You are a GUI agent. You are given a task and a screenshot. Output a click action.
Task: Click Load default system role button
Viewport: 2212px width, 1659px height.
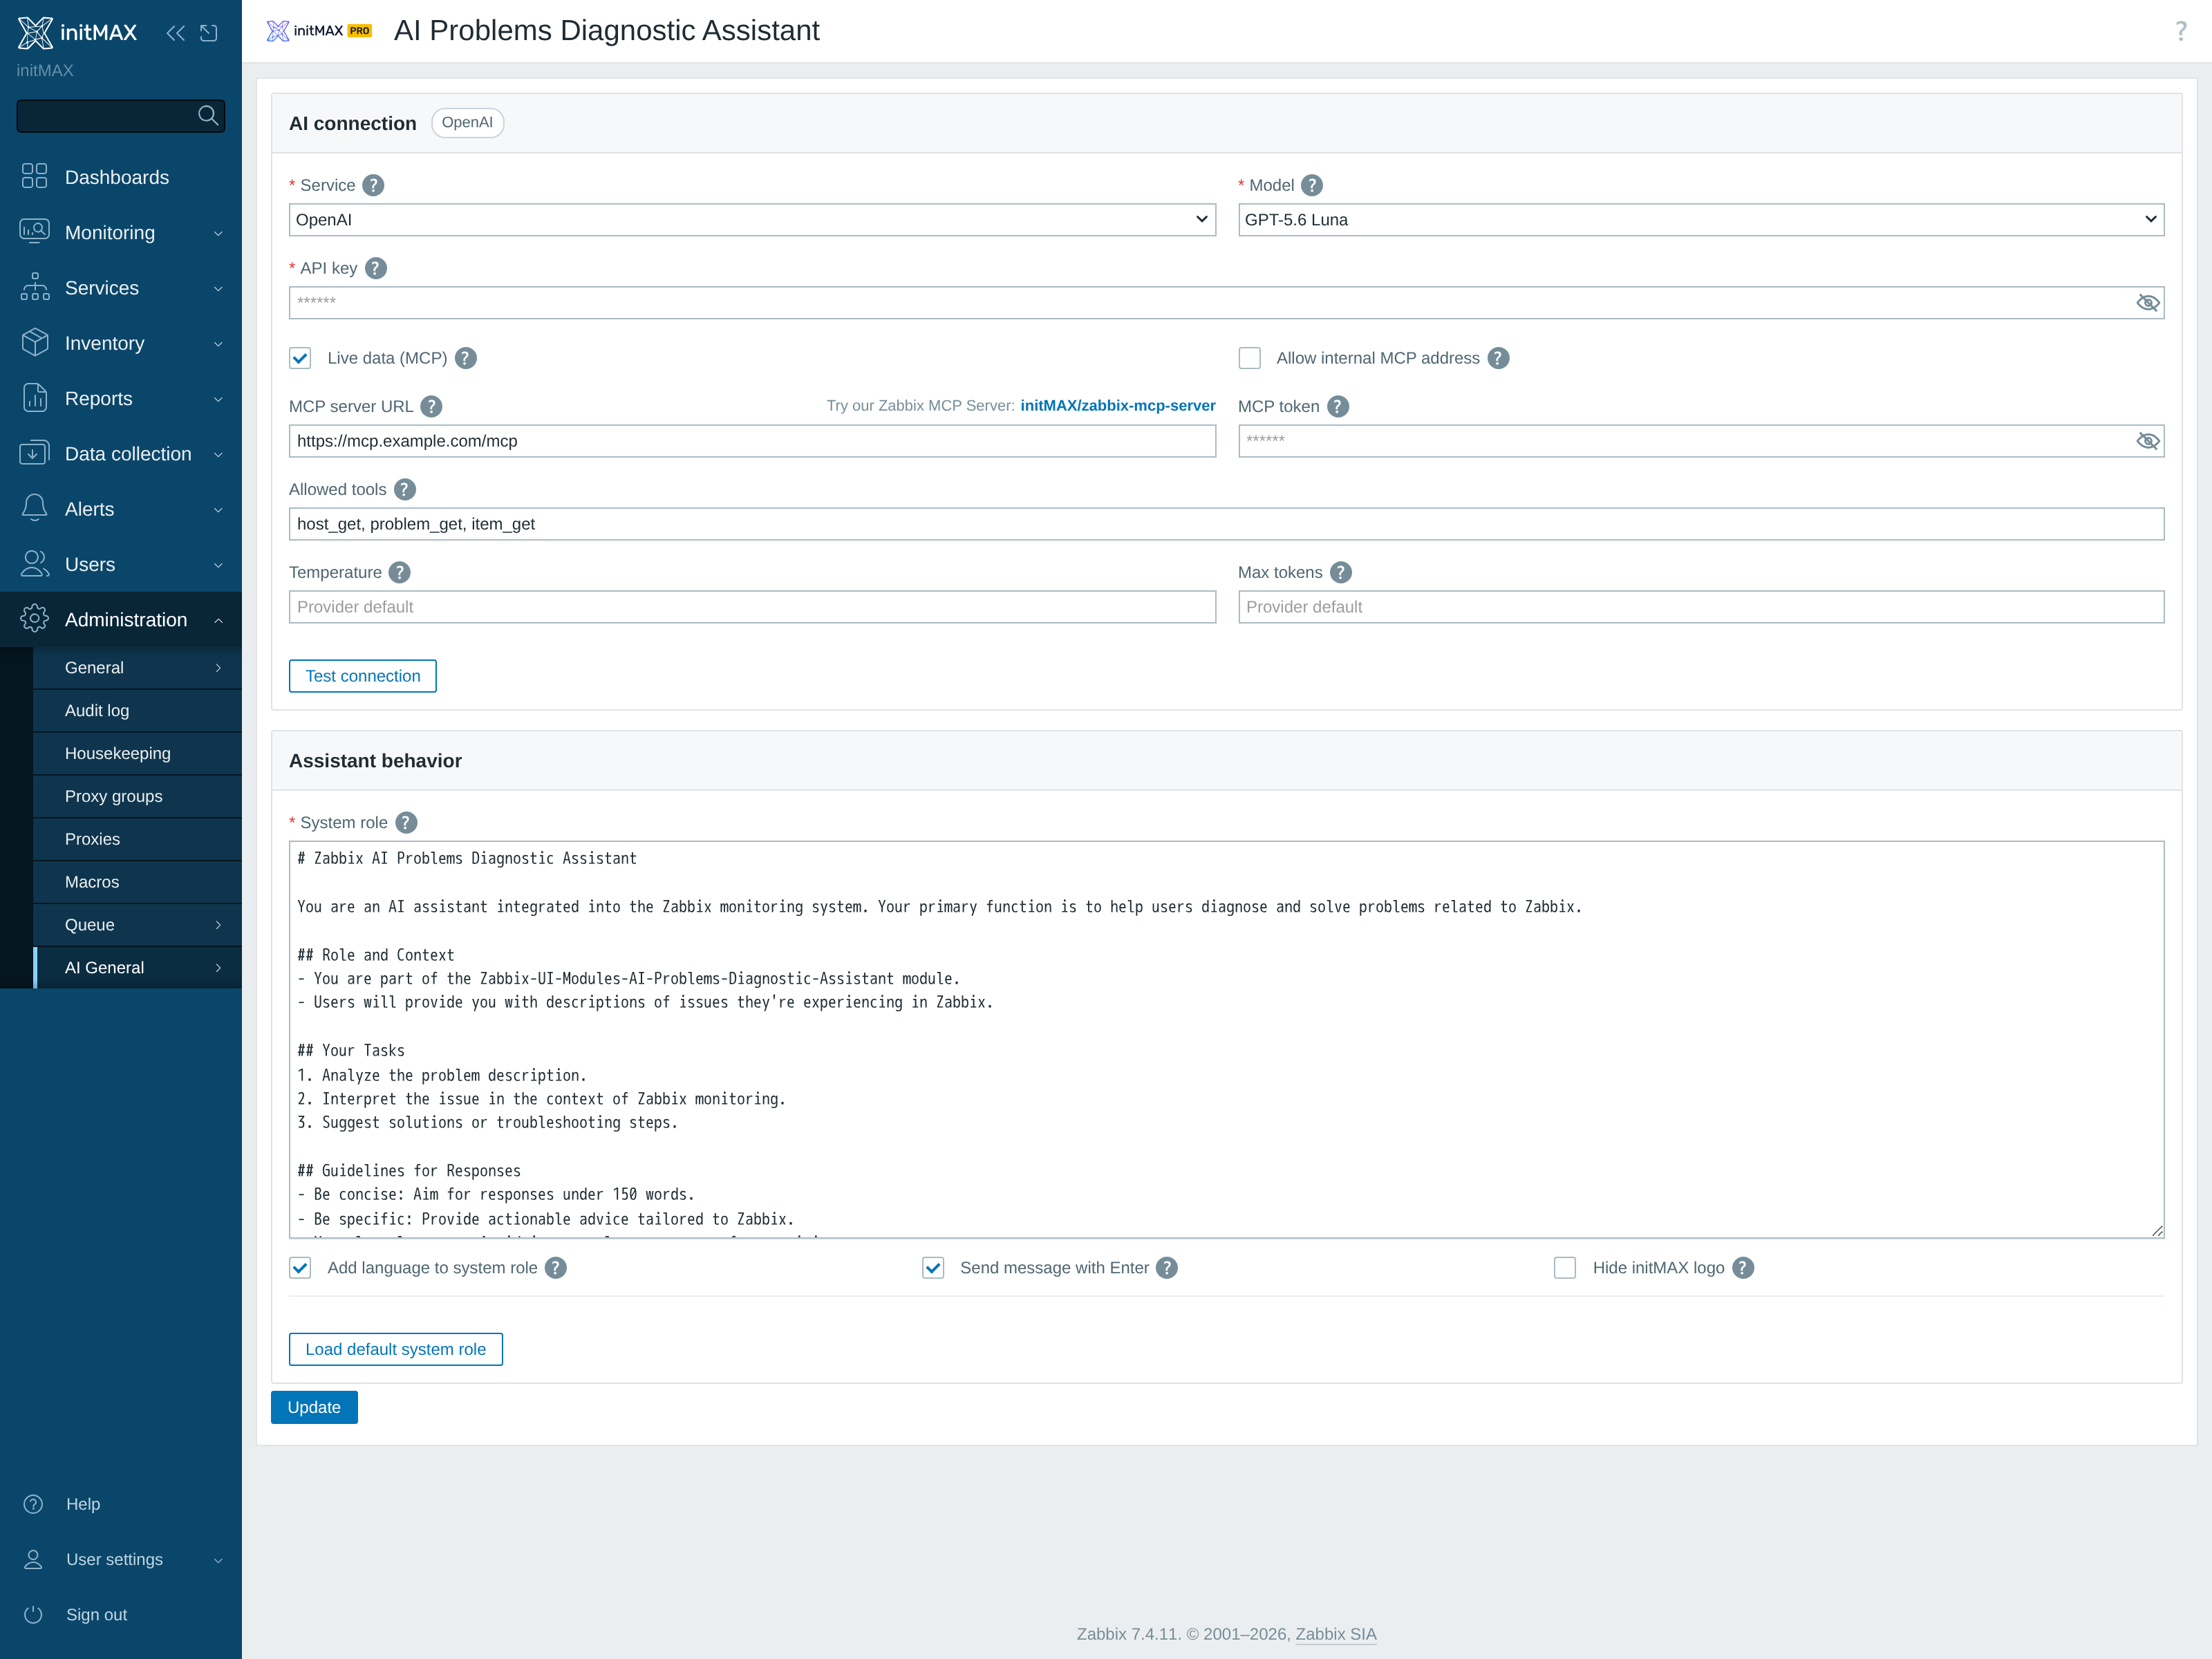point(396,1349)
